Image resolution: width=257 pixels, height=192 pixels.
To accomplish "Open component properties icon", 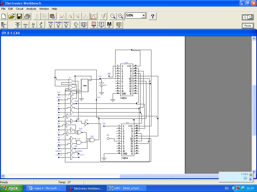I will [x=103, y=16].
